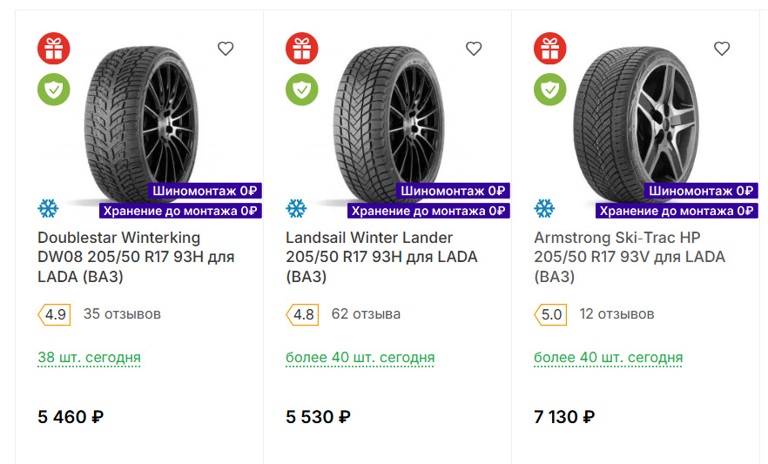Image resolution: width=768 pixels, height=464 pixels.
Task: Toggle heart on Armstrong Ski-Trac HP
Action: [722, 49]
